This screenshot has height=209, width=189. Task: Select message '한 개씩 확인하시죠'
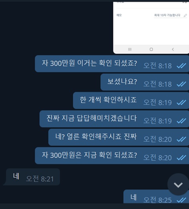(x=131, y=100)
